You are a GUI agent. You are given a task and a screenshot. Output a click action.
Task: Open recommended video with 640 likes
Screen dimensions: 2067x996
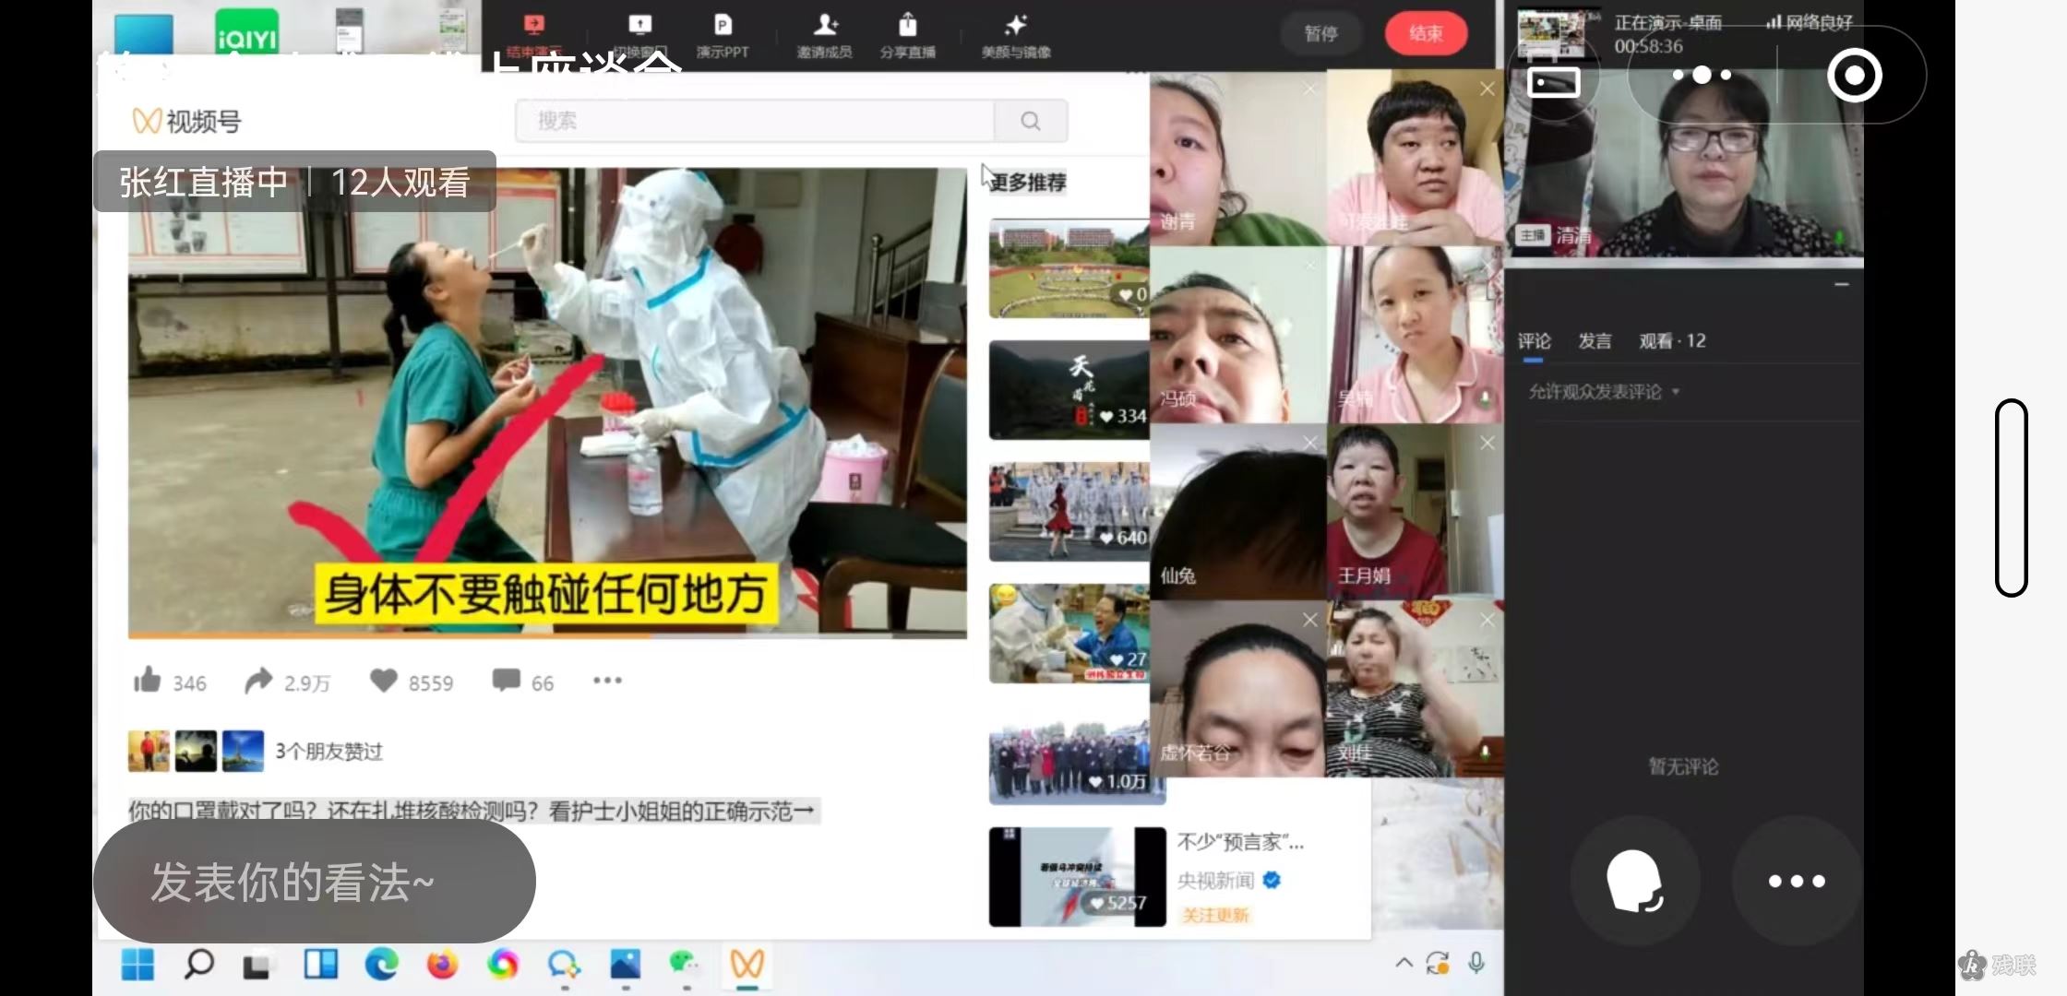pos(1069,512)
